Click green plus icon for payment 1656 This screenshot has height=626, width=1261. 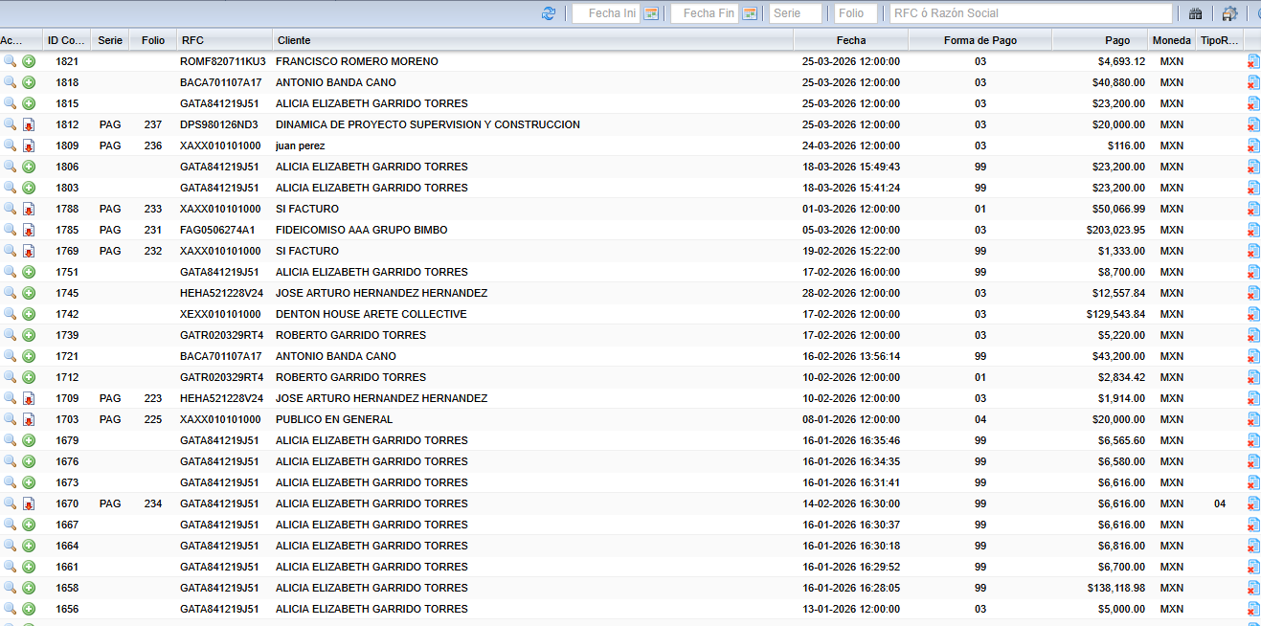coord(29,609)
